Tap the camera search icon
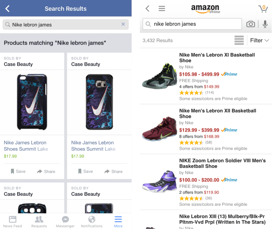 [250, 24]
